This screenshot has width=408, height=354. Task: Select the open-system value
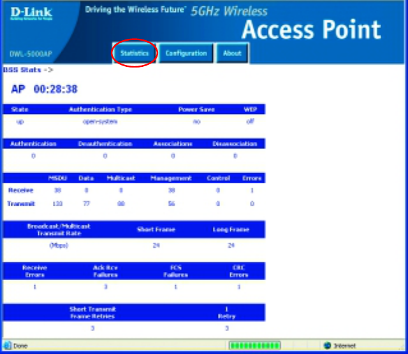click(100, 122)
